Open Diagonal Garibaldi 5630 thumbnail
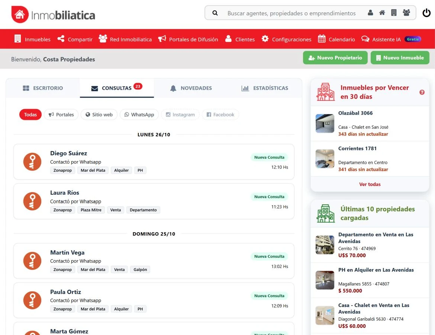Screen dimensions: 435x335 click(x=325, y=315)
